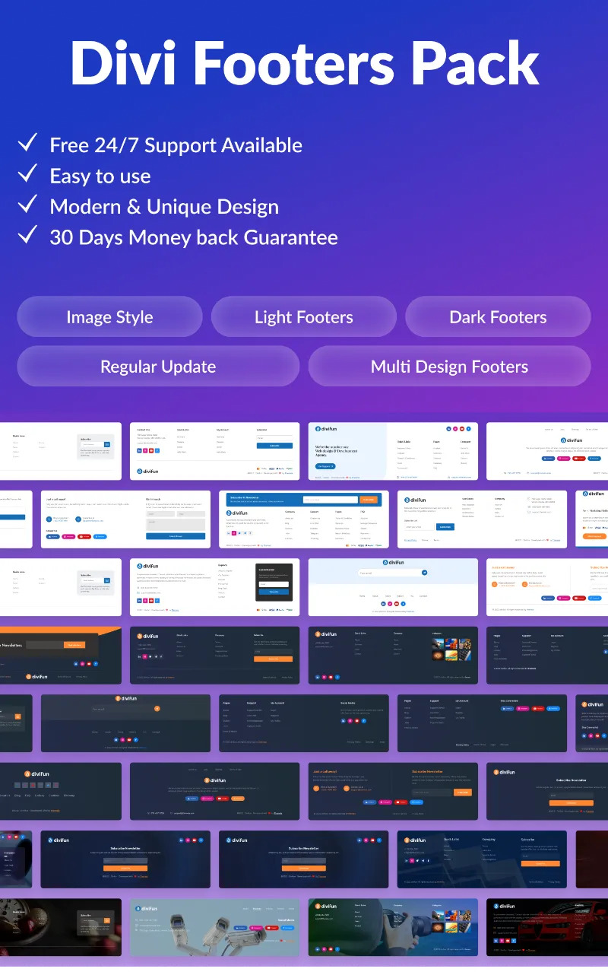Select the "Dark Footers" badge
608x972 pixels.
click(x=498, y=316)
